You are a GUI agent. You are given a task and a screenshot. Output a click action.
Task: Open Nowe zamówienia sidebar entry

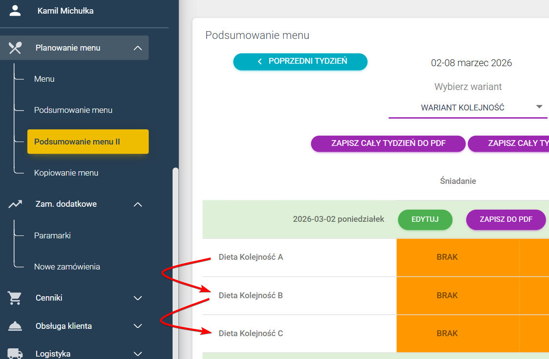(67, 267)
